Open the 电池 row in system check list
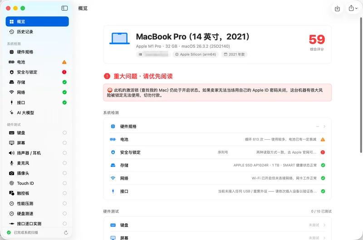The width and height of the screenshot is (363, 240). coord(217,139)
